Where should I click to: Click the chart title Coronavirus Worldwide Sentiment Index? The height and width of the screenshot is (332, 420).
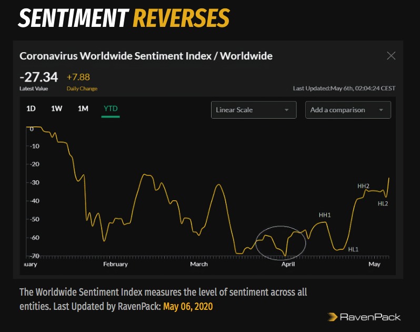[146, 56]
